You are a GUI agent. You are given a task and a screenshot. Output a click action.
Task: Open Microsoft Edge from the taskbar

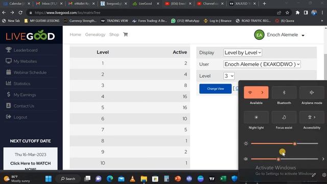(x=110, y=179)
